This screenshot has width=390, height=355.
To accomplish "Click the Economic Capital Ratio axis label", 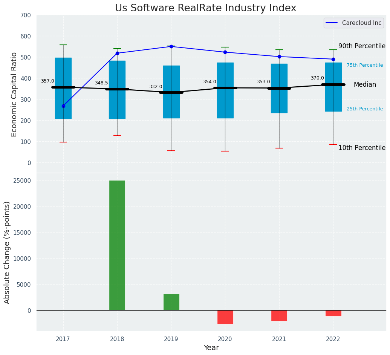I will [x=14, y=94].
